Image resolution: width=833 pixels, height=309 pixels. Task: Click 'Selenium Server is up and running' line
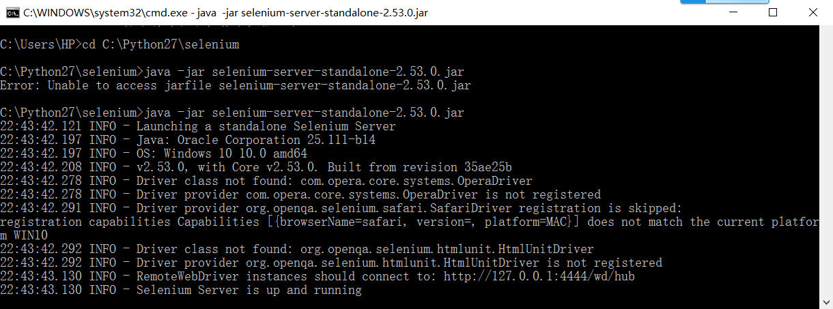(x=181, y=290)
